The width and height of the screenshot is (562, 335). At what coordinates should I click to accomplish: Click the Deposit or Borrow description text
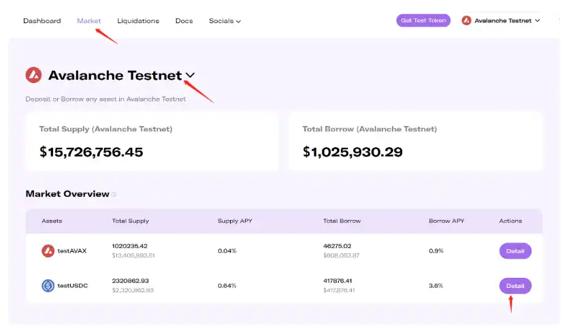point(105,99)
